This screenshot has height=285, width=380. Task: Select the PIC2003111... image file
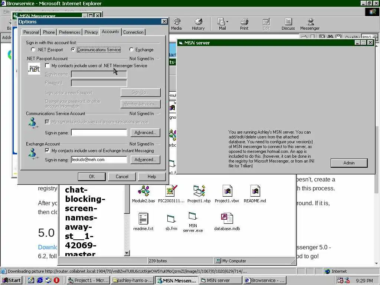pyautogui.click(x=171, y=194)
